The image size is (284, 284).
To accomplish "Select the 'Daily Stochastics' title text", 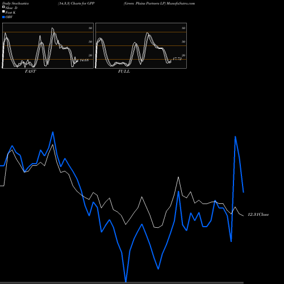I will [x=15, y=3].
